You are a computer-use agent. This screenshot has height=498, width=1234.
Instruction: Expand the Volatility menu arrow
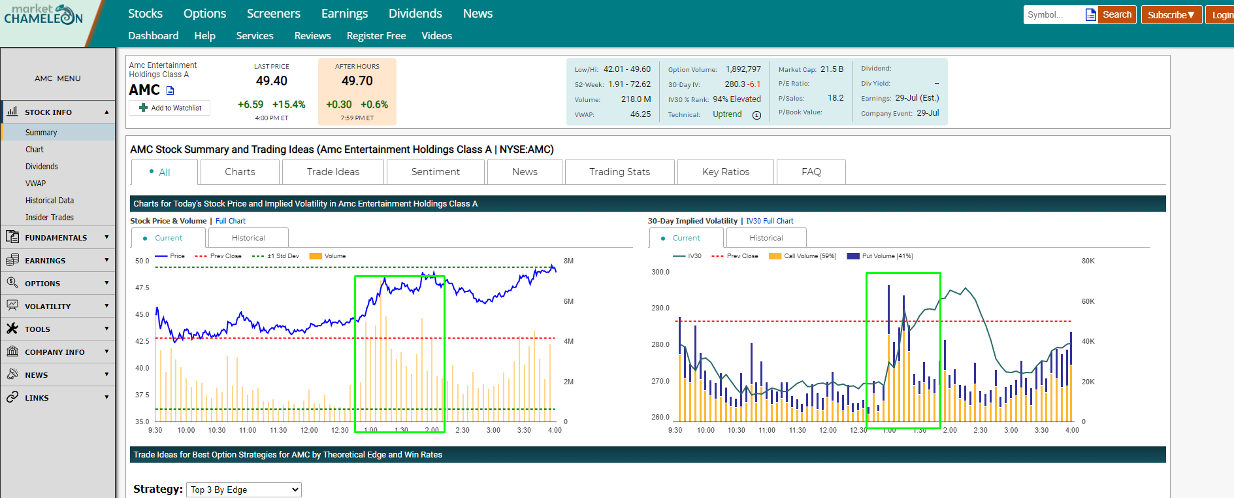pyautogui.click(x=106, y=306)
